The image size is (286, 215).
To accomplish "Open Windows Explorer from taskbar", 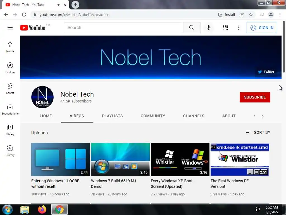I will pyautogui.click(x=25, y=210).
